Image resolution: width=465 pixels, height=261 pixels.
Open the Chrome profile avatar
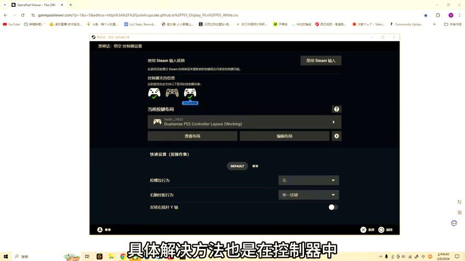451,15
